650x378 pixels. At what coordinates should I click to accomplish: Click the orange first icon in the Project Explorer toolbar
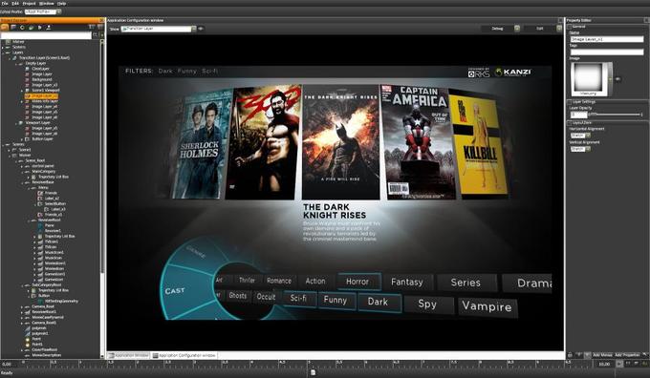coord(5,28)
